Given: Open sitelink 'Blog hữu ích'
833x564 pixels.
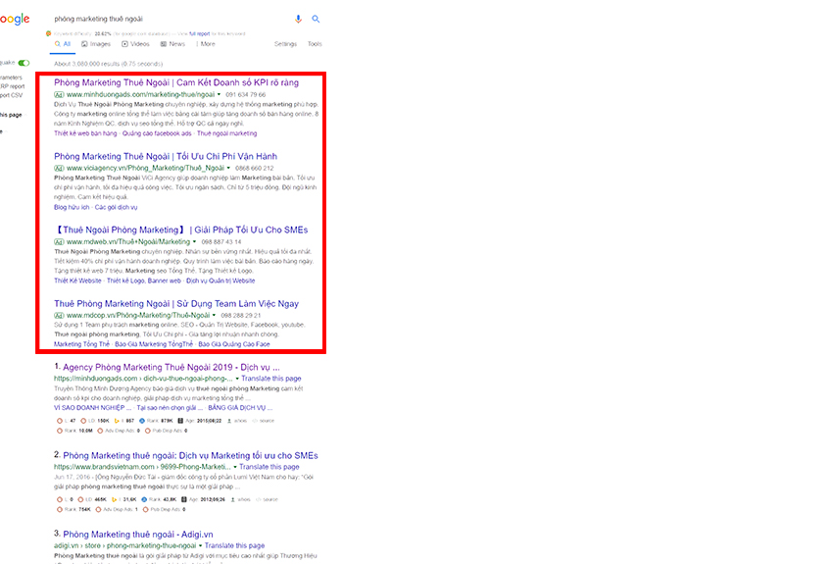Looking at the screenshot, I should click(x=72, y=207).
